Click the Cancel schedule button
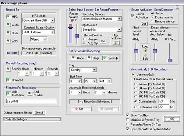 click(109, 109)
